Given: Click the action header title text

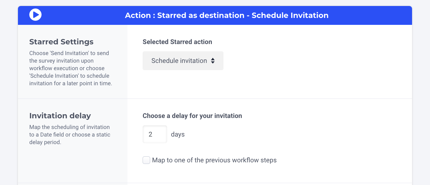Looking at the screenshot, I should tap(227, 15).
